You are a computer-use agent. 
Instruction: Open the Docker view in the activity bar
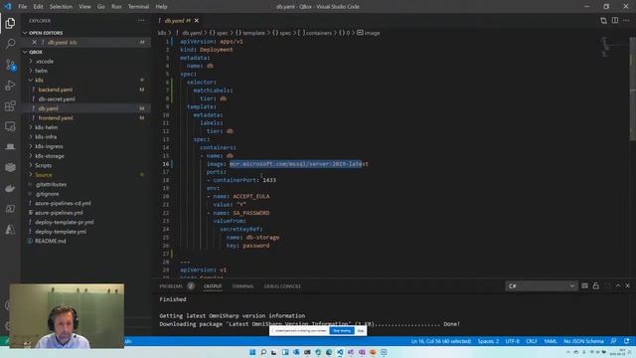tap(10, 188)
